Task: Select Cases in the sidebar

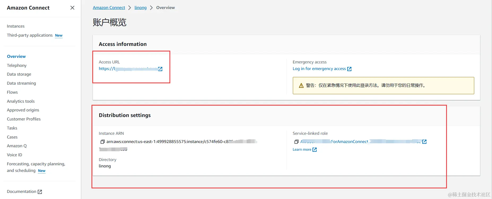Action: coord(12,137)
